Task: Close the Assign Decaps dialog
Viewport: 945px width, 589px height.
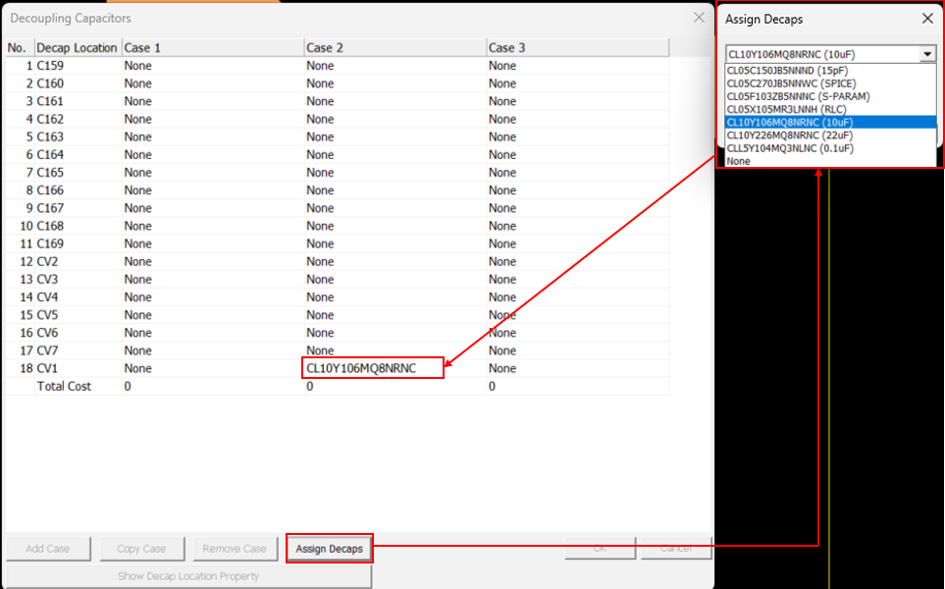Action: [927, 19]
